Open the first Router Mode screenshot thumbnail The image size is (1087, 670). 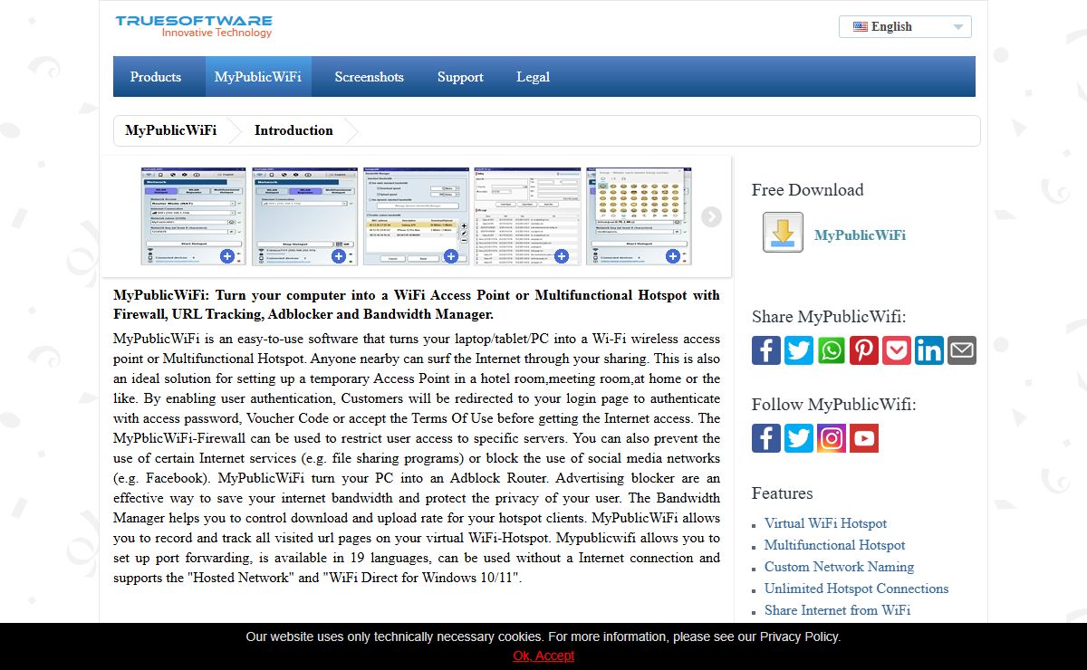point(194,215)
